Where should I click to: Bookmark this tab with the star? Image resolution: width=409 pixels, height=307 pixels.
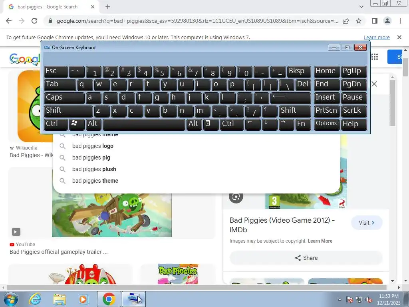click(x=359, y=21)
